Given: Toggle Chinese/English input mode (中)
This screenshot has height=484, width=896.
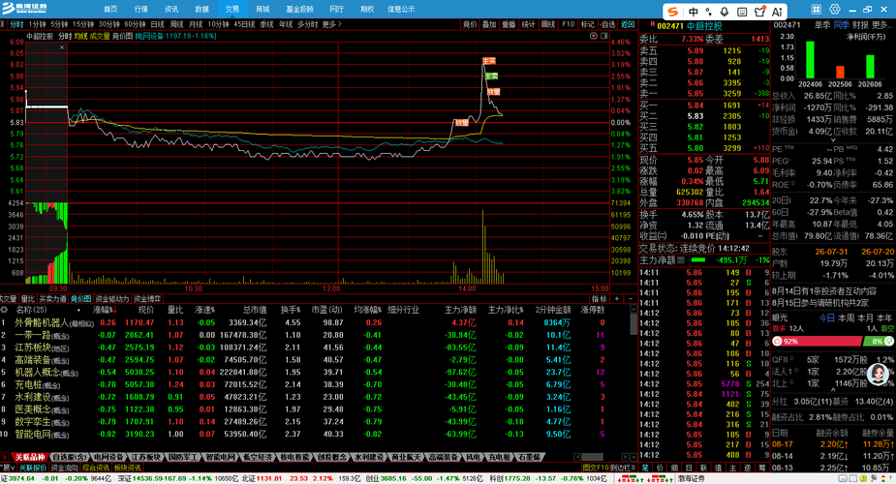Looking at the screenshot, I should pos(694,12).
